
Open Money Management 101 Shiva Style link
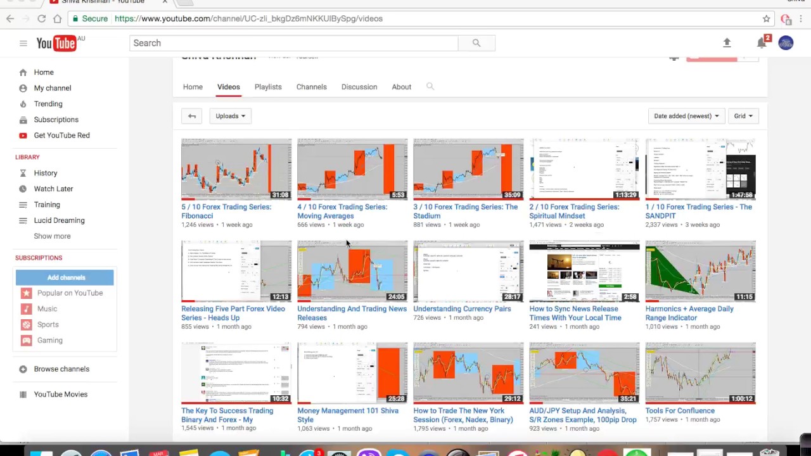pos(348,415)
